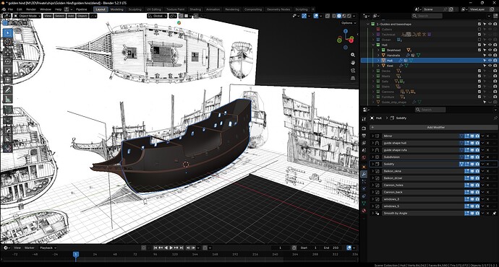Image resolution: width=499 pixels, height=267 pixels.
Task: Select the Move tool
Action: tap(8, 52)
